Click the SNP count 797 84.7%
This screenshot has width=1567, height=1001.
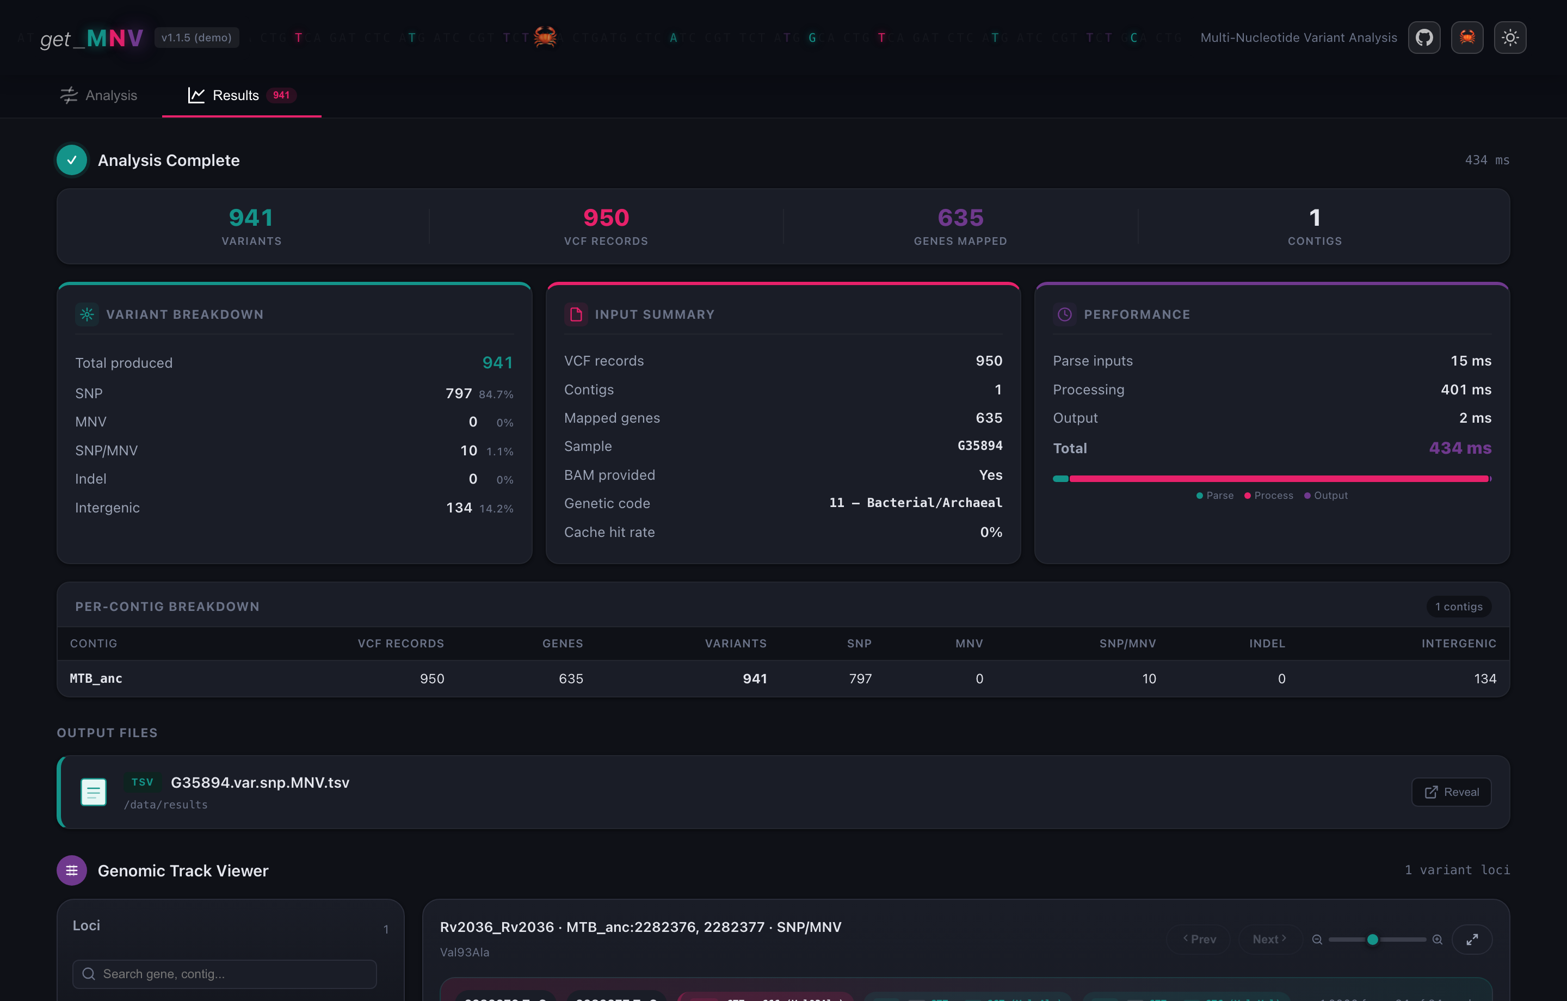(x=479, y=394)
